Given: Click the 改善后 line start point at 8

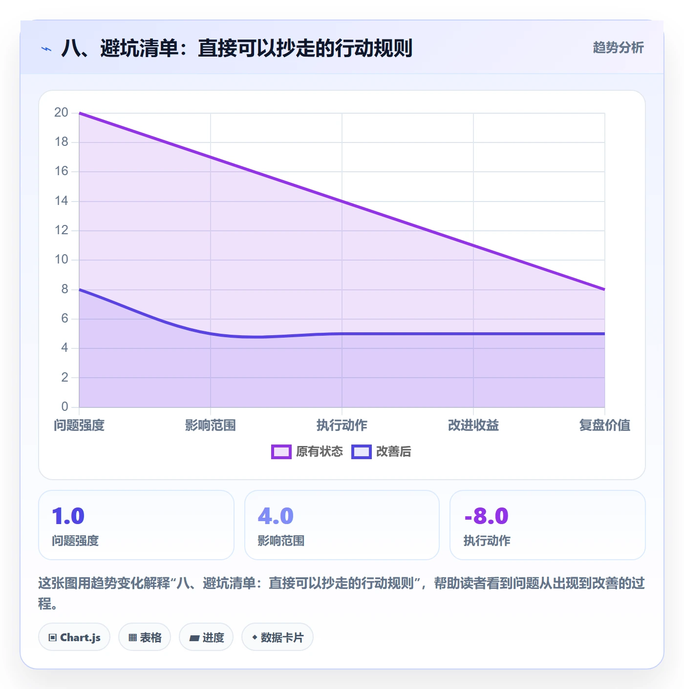Looking at the screenshot, I should (x=79, y=289).
